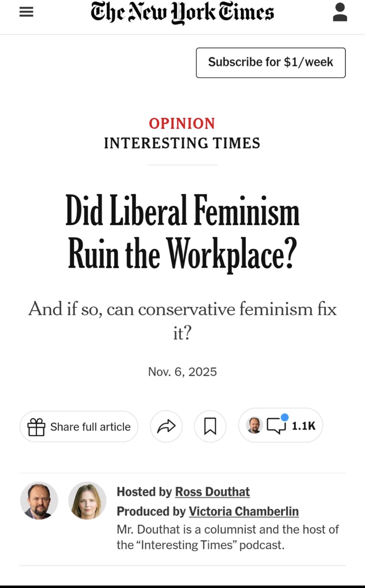Click the article headline text
The width and height of the screenshot is (365, 588).
click(x=182, y=232)
